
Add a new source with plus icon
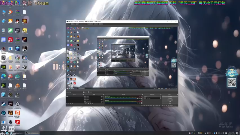[x=85, y=103]
